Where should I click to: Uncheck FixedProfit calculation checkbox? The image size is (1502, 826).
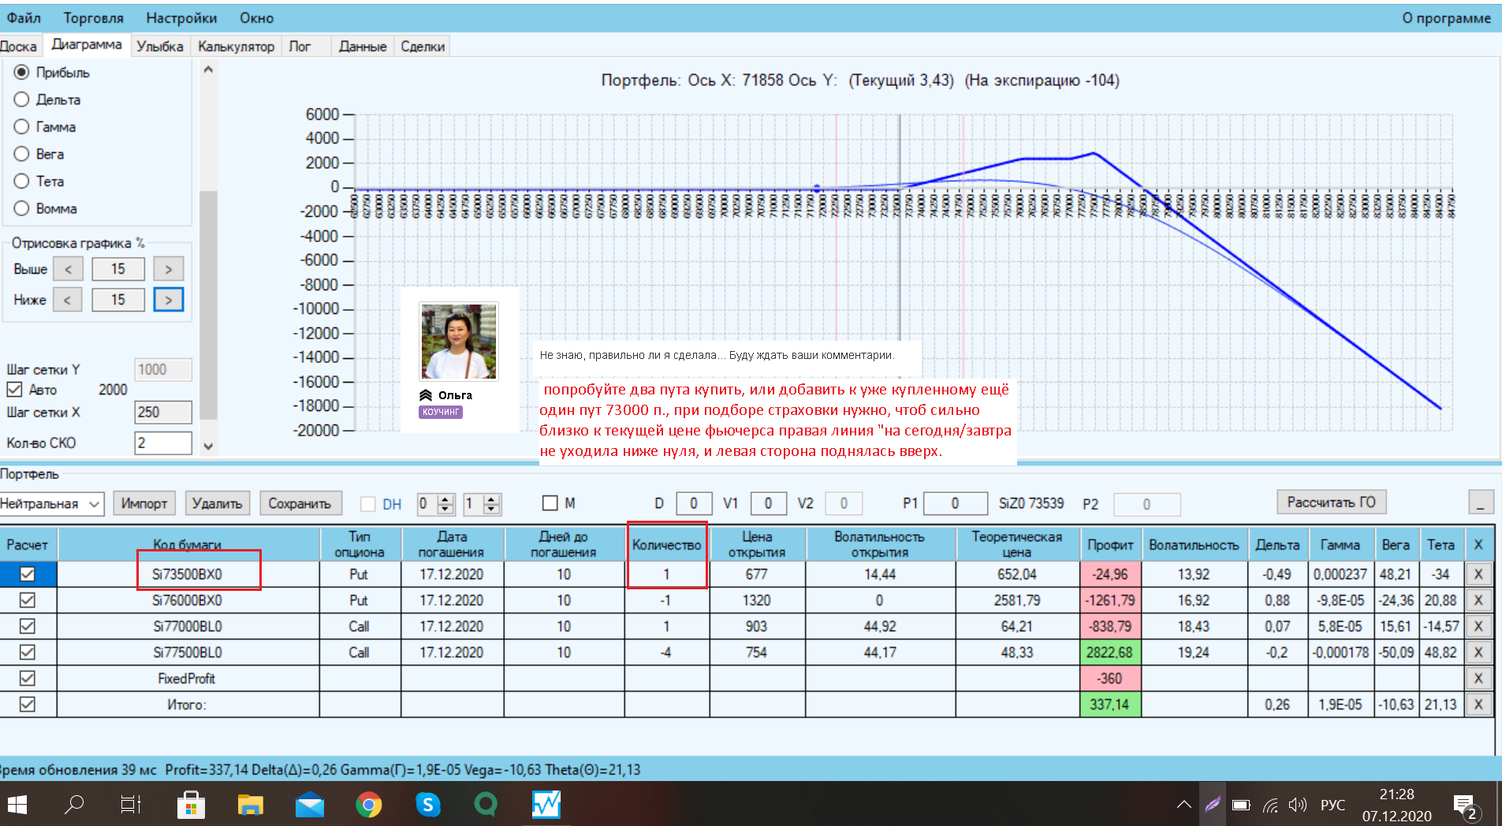[x=28, y=678]
